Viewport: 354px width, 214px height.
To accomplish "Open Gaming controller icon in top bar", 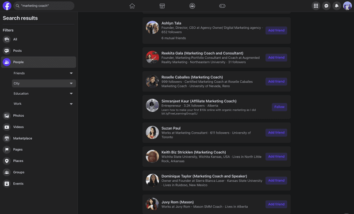I will [x=222, y=6].
